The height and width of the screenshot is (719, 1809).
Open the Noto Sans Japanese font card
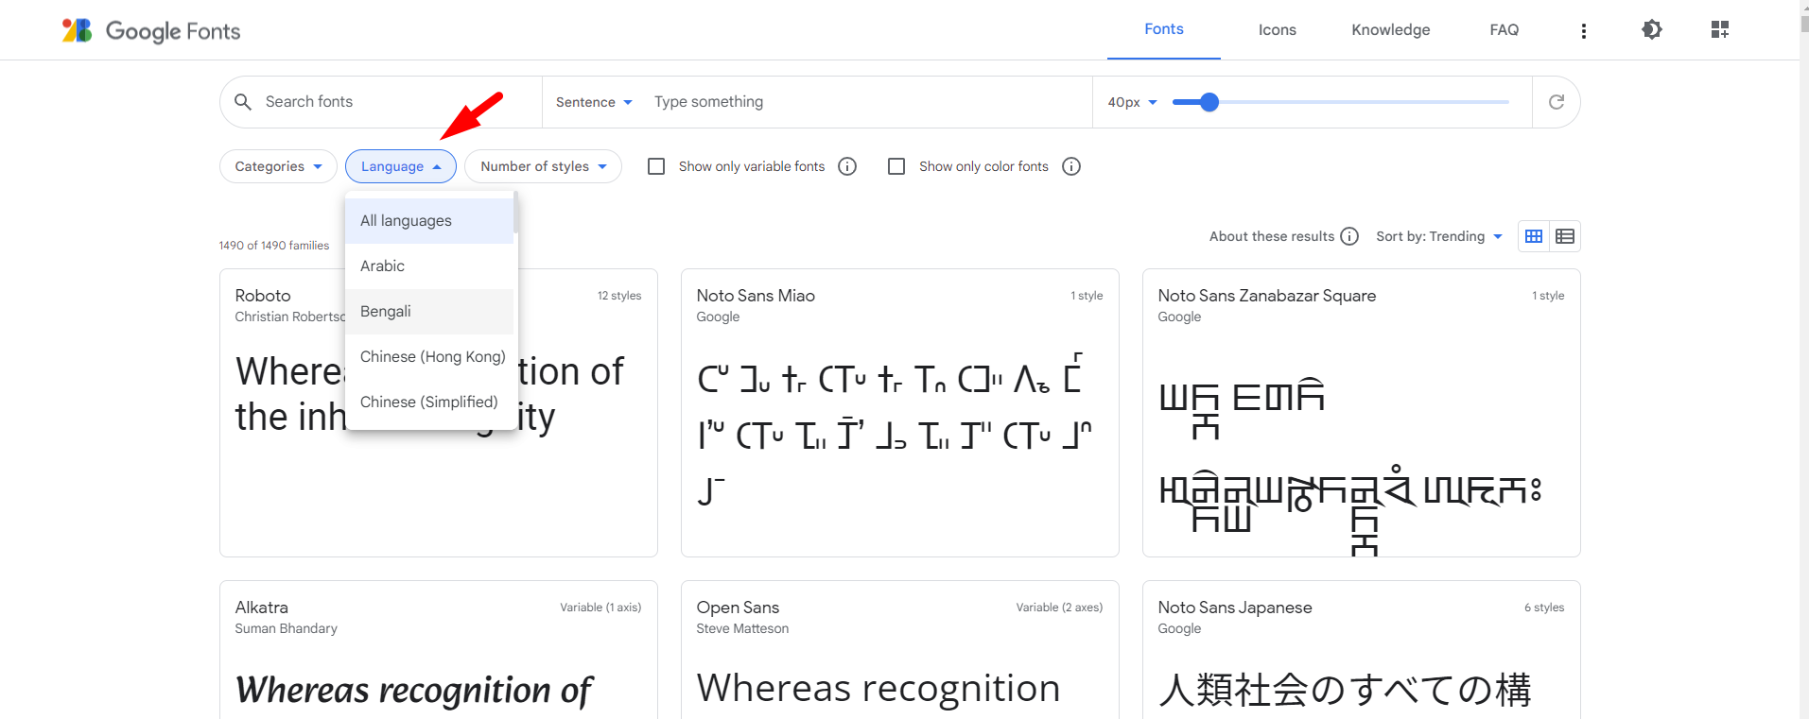tap(1362, 650)
